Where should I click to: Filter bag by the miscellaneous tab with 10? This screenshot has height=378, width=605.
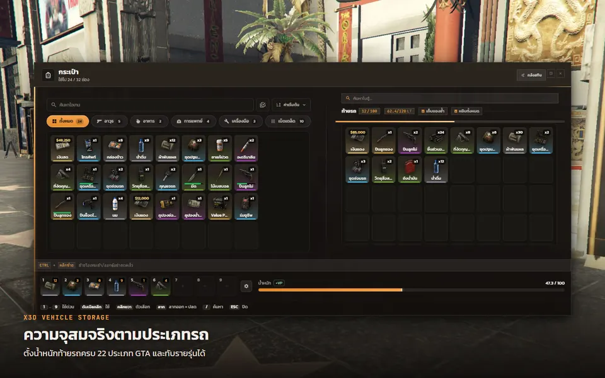288,121
